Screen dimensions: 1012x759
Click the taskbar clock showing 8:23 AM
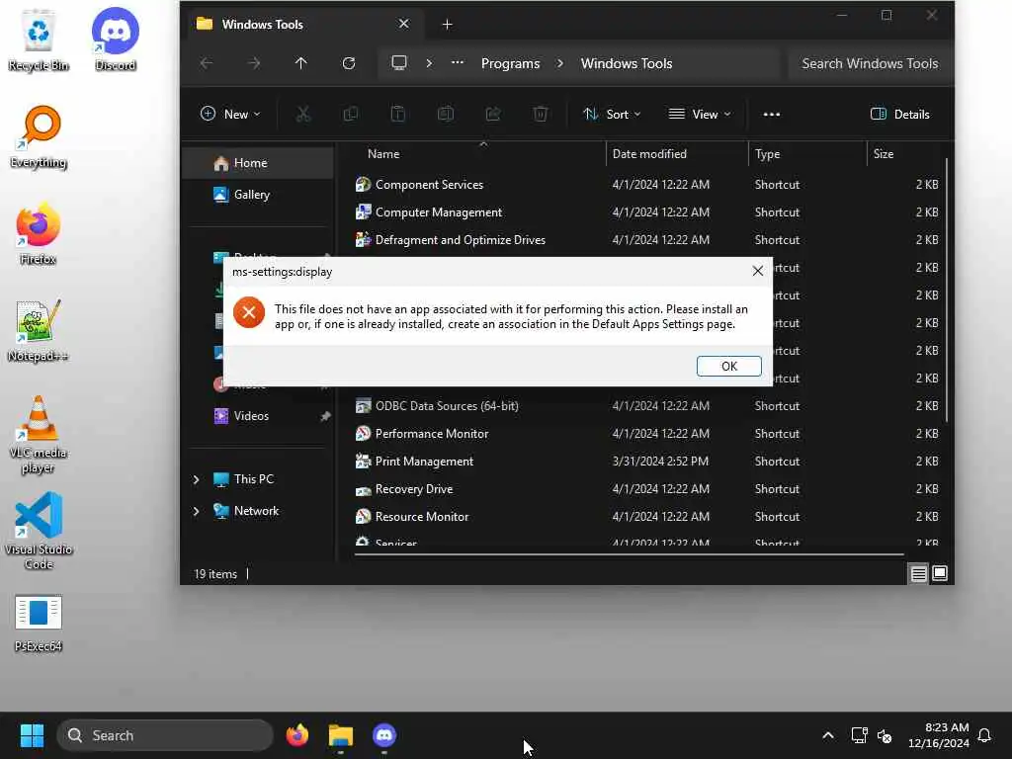click(939, 735)
